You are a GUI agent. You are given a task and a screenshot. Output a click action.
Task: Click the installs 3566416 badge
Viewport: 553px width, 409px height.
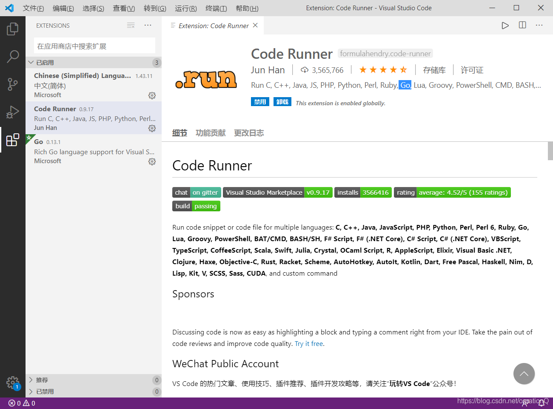tap(363, 193)
